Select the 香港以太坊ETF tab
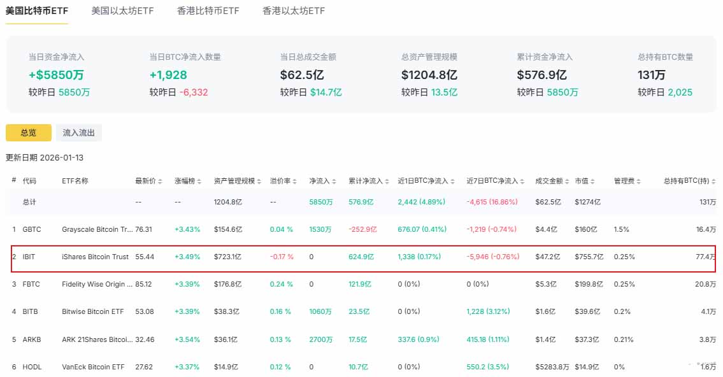 coord(294,11)
